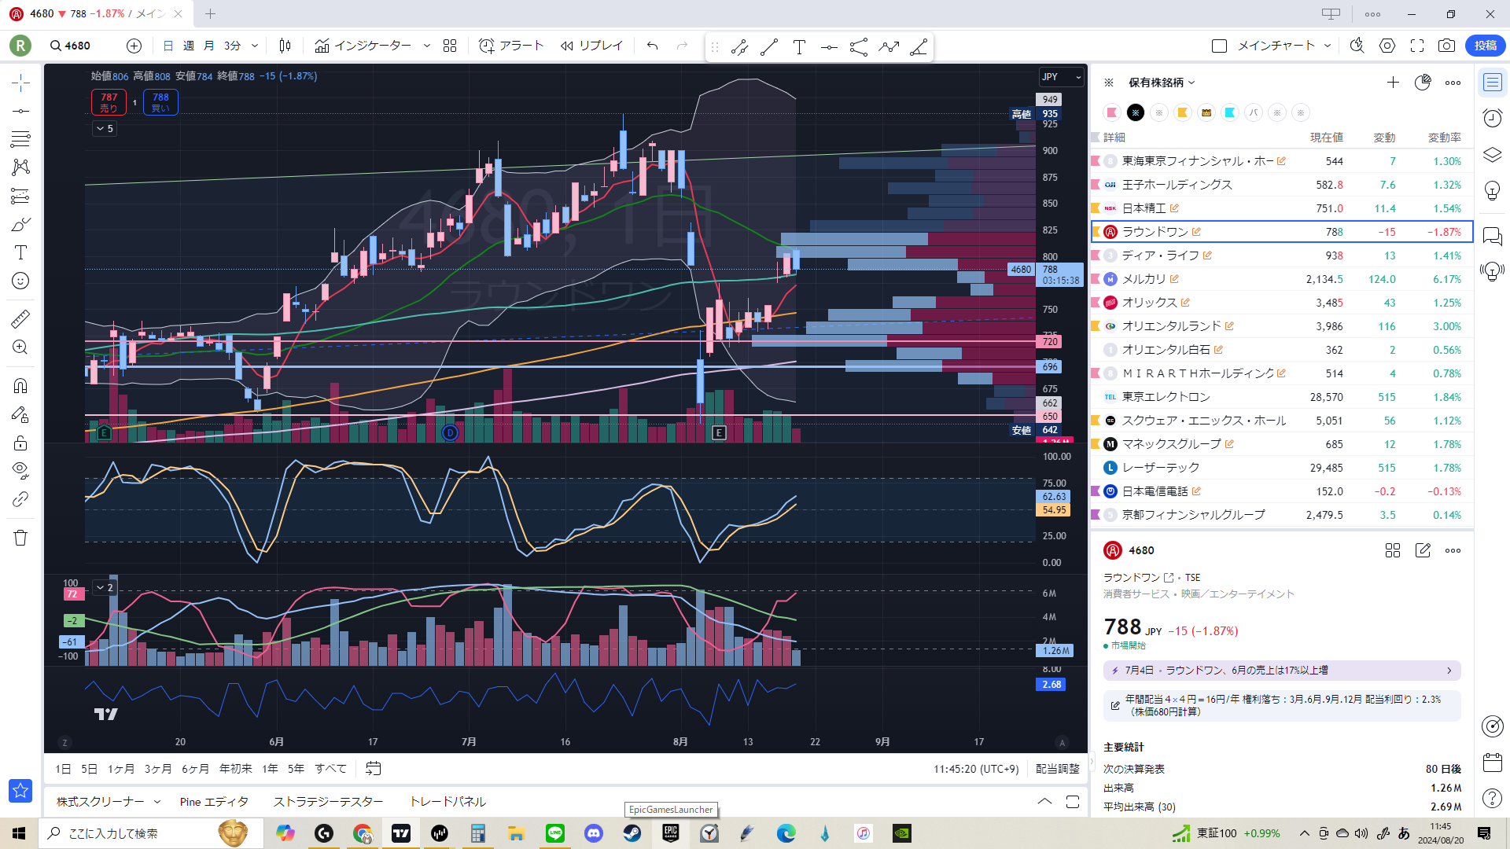Click the blue 投稿 button
Viewport: 1510px width, 849px height.
1485,46
